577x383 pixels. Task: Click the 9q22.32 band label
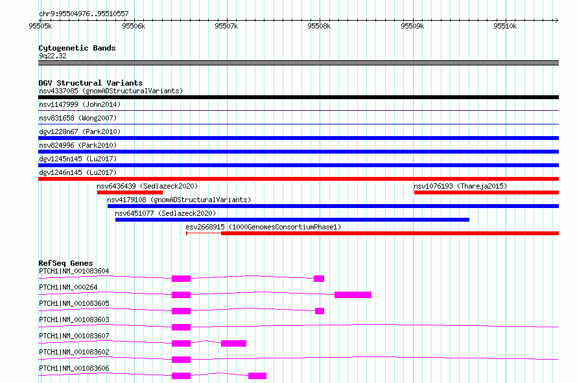coord(53,56)
